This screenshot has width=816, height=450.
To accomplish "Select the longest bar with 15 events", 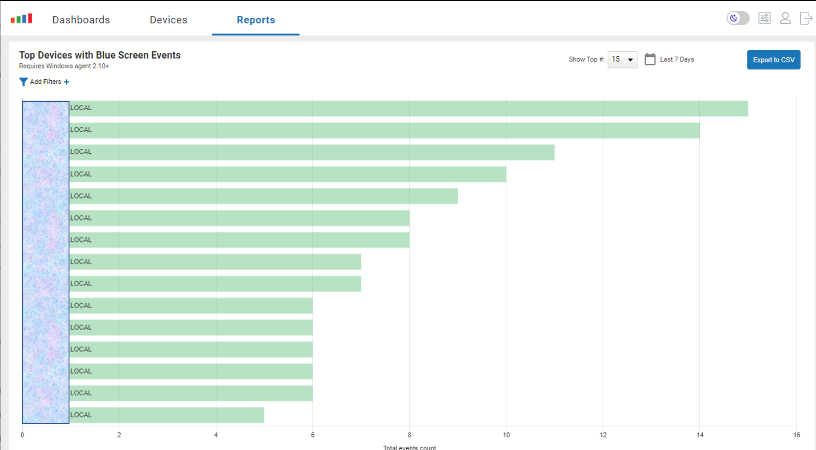I will [x=408, y=108].
